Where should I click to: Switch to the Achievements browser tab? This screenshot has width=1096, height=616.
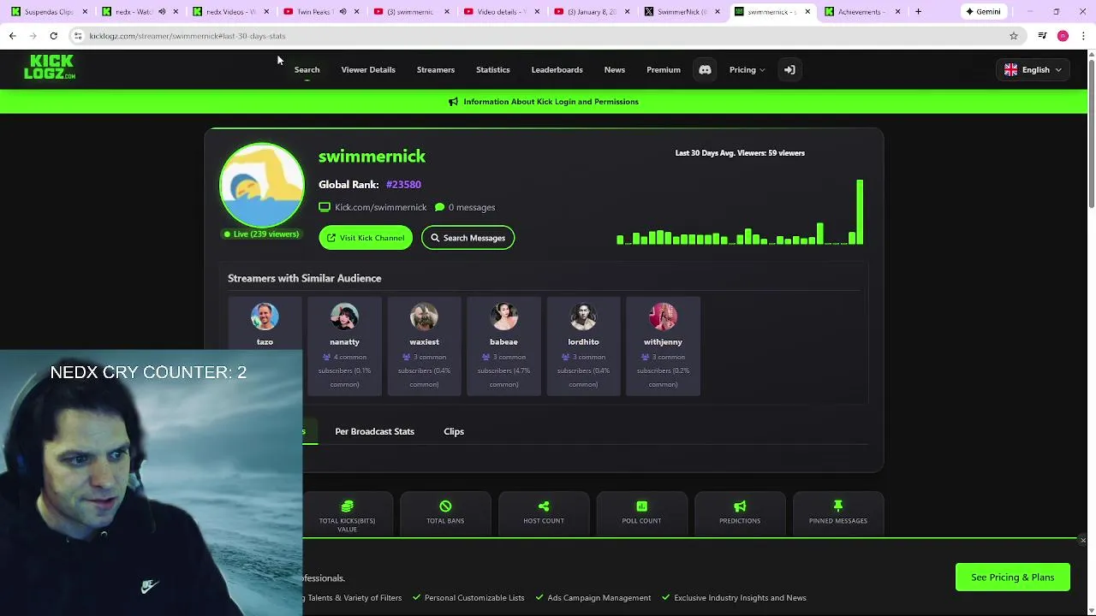click(863, 12)
